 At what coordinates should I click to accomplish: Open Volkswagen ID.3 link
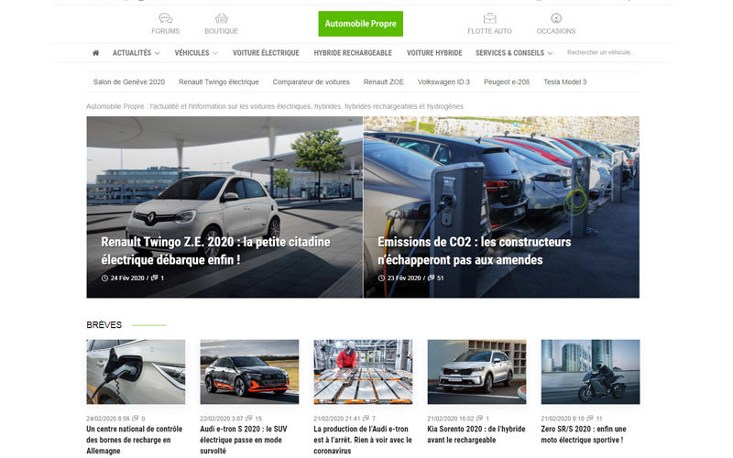443,82
